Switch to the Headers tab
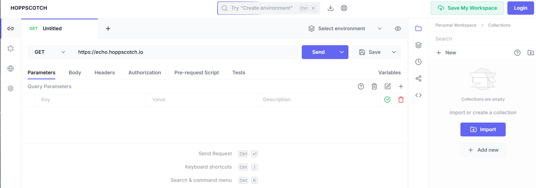Image resolution: width=536 pixels, height=188 pixels. tap(105, 73)
